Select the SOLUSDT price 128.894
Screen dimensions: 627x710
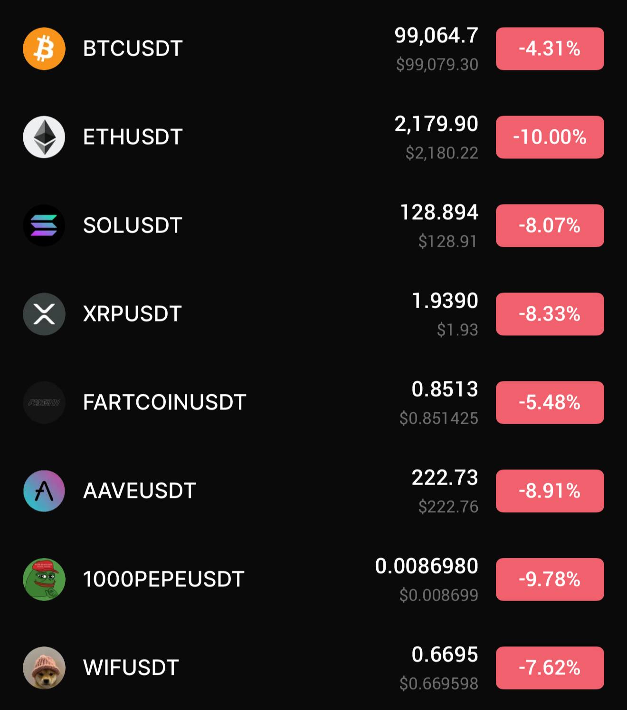click(439, 212)
